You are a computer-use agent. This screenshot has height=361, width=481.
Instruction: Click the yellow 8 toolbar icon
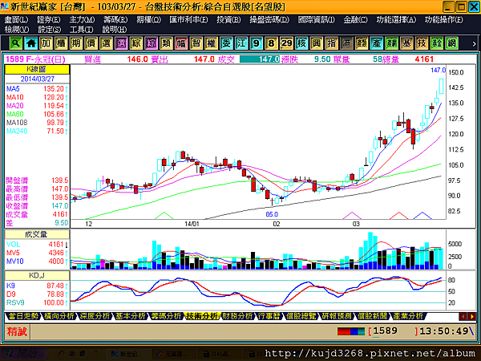pyautogui.click(x=272, y=43)
